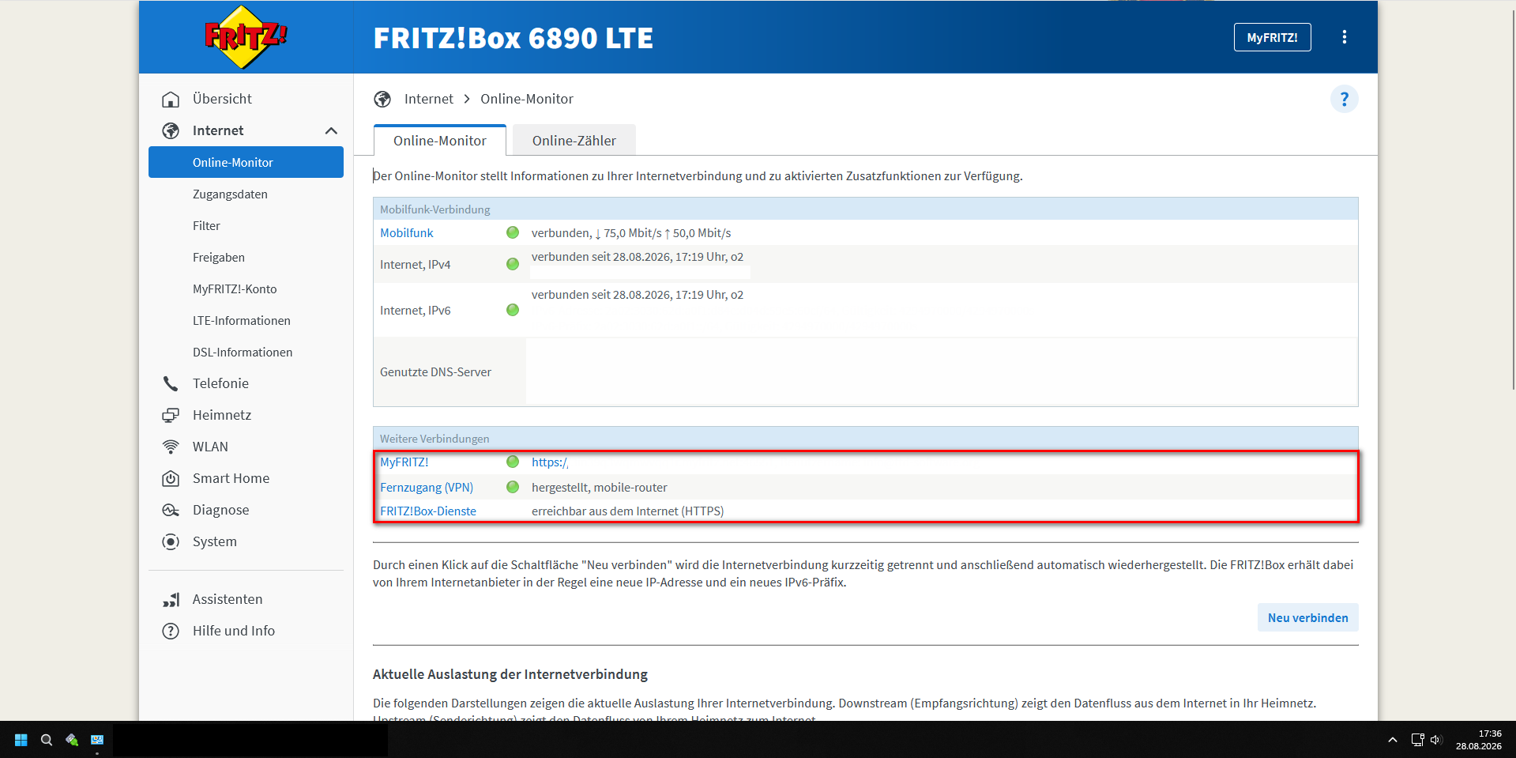Image resolution: width=1516 pixels, height=758 pixels.
Task: Open Diagnose menu entry
Action: coord(220,510)
